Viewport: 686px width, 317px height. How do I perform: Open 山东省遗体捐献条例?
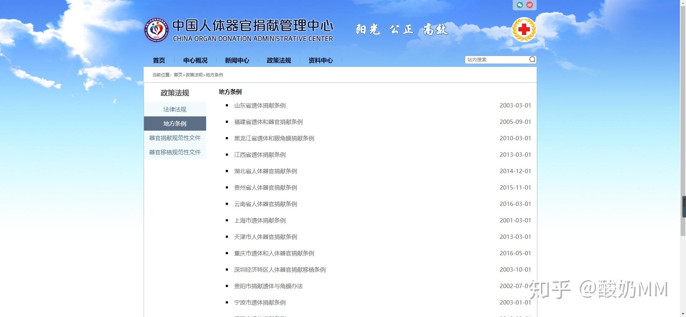260,106
